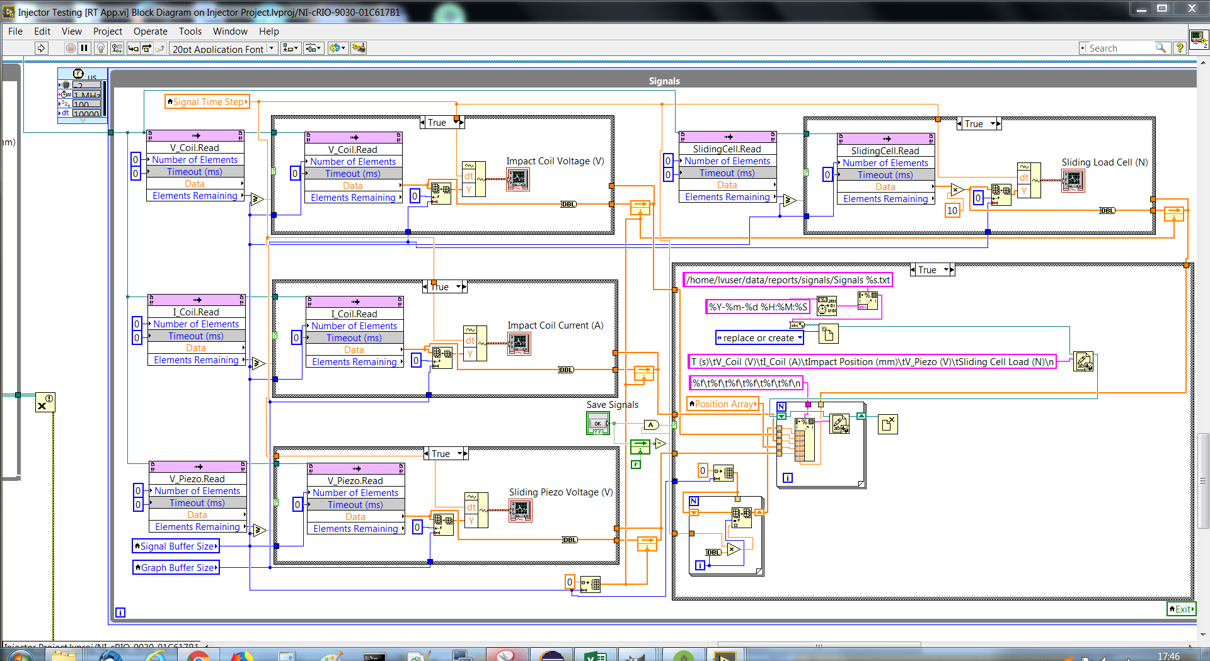Image resolution: width=1210 pixels, height=661 pixels.
Task: Click the Excel icon in the taskbar
Action: [x=596, y=656]
